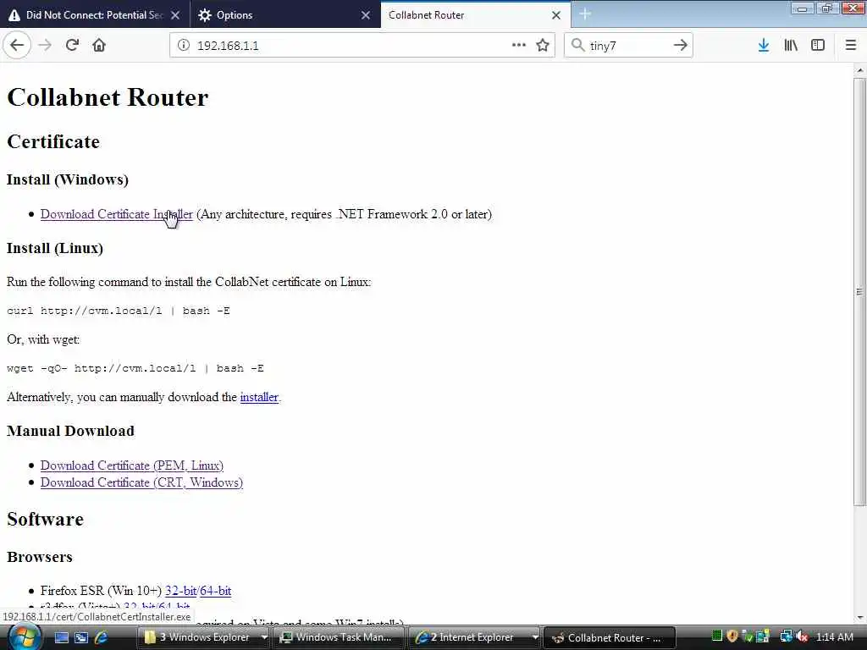Click the network tray icon

click(x=787, y=636)
